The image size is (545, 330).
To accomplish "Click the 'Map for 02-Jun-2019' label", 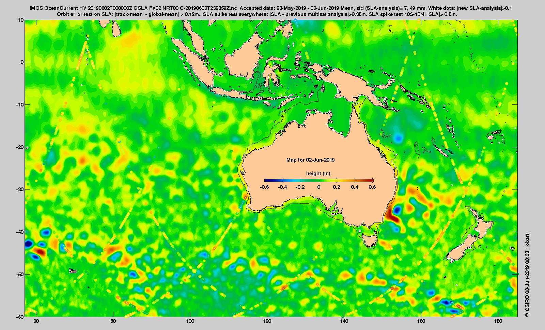I will point(310,160).
